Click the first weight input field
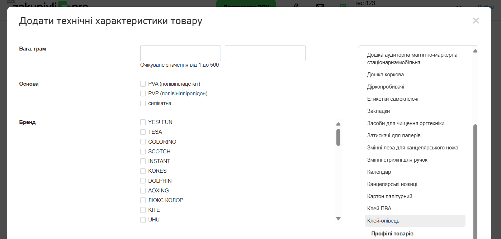This screenshot has width=501, height=239. tap(180, 53)
